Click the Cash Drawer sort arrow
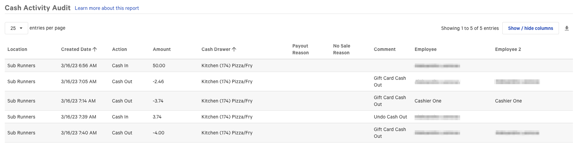 point(234,49)
